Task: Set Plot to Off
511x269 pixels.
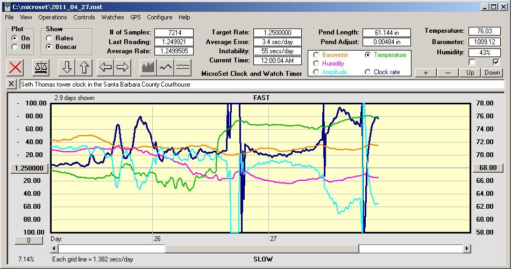Action: tap(15, 47)
